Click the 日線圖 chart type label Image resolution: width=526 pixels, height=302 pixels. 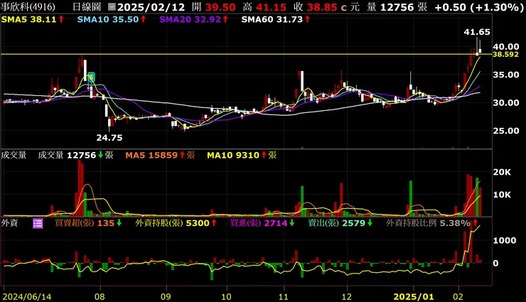pyautogui.click(x=87, y=6)
